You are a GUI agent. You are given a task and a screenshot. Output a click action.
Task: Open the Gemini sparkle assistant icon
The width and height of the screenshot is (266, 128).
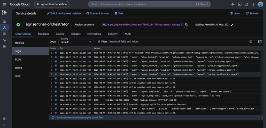click(x=233, y=4)
